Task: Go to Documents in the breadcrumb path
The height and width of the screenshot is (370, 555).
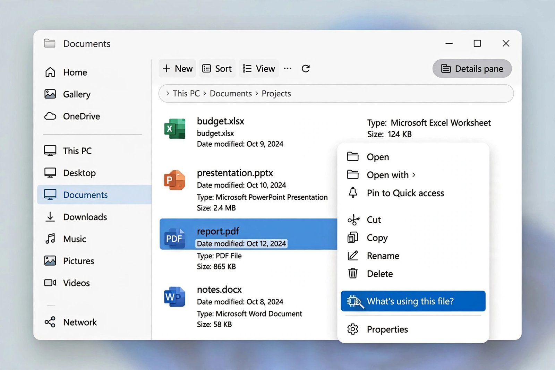Action: pyautogui.click(x=231, y=93)
